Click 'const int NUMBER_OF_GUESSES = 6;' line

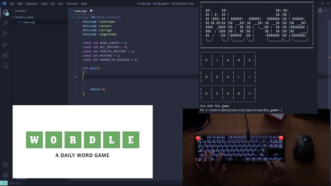tap(110, 60)
